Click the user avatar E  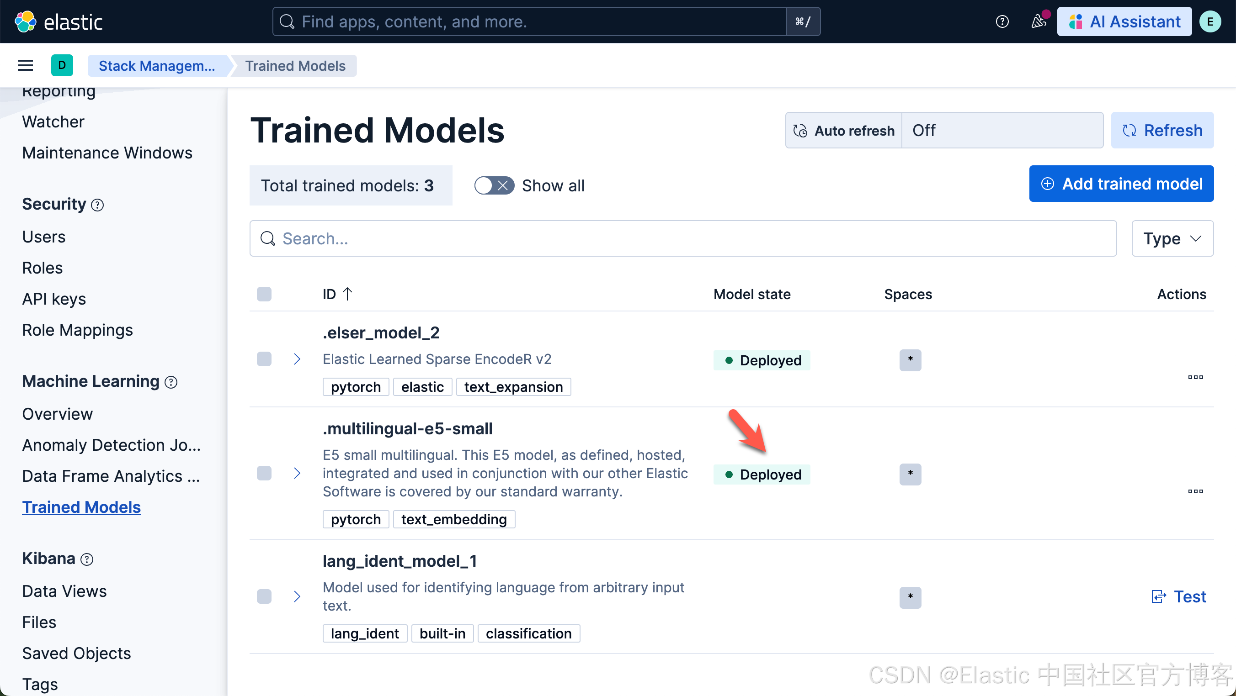pos(1209,21)
